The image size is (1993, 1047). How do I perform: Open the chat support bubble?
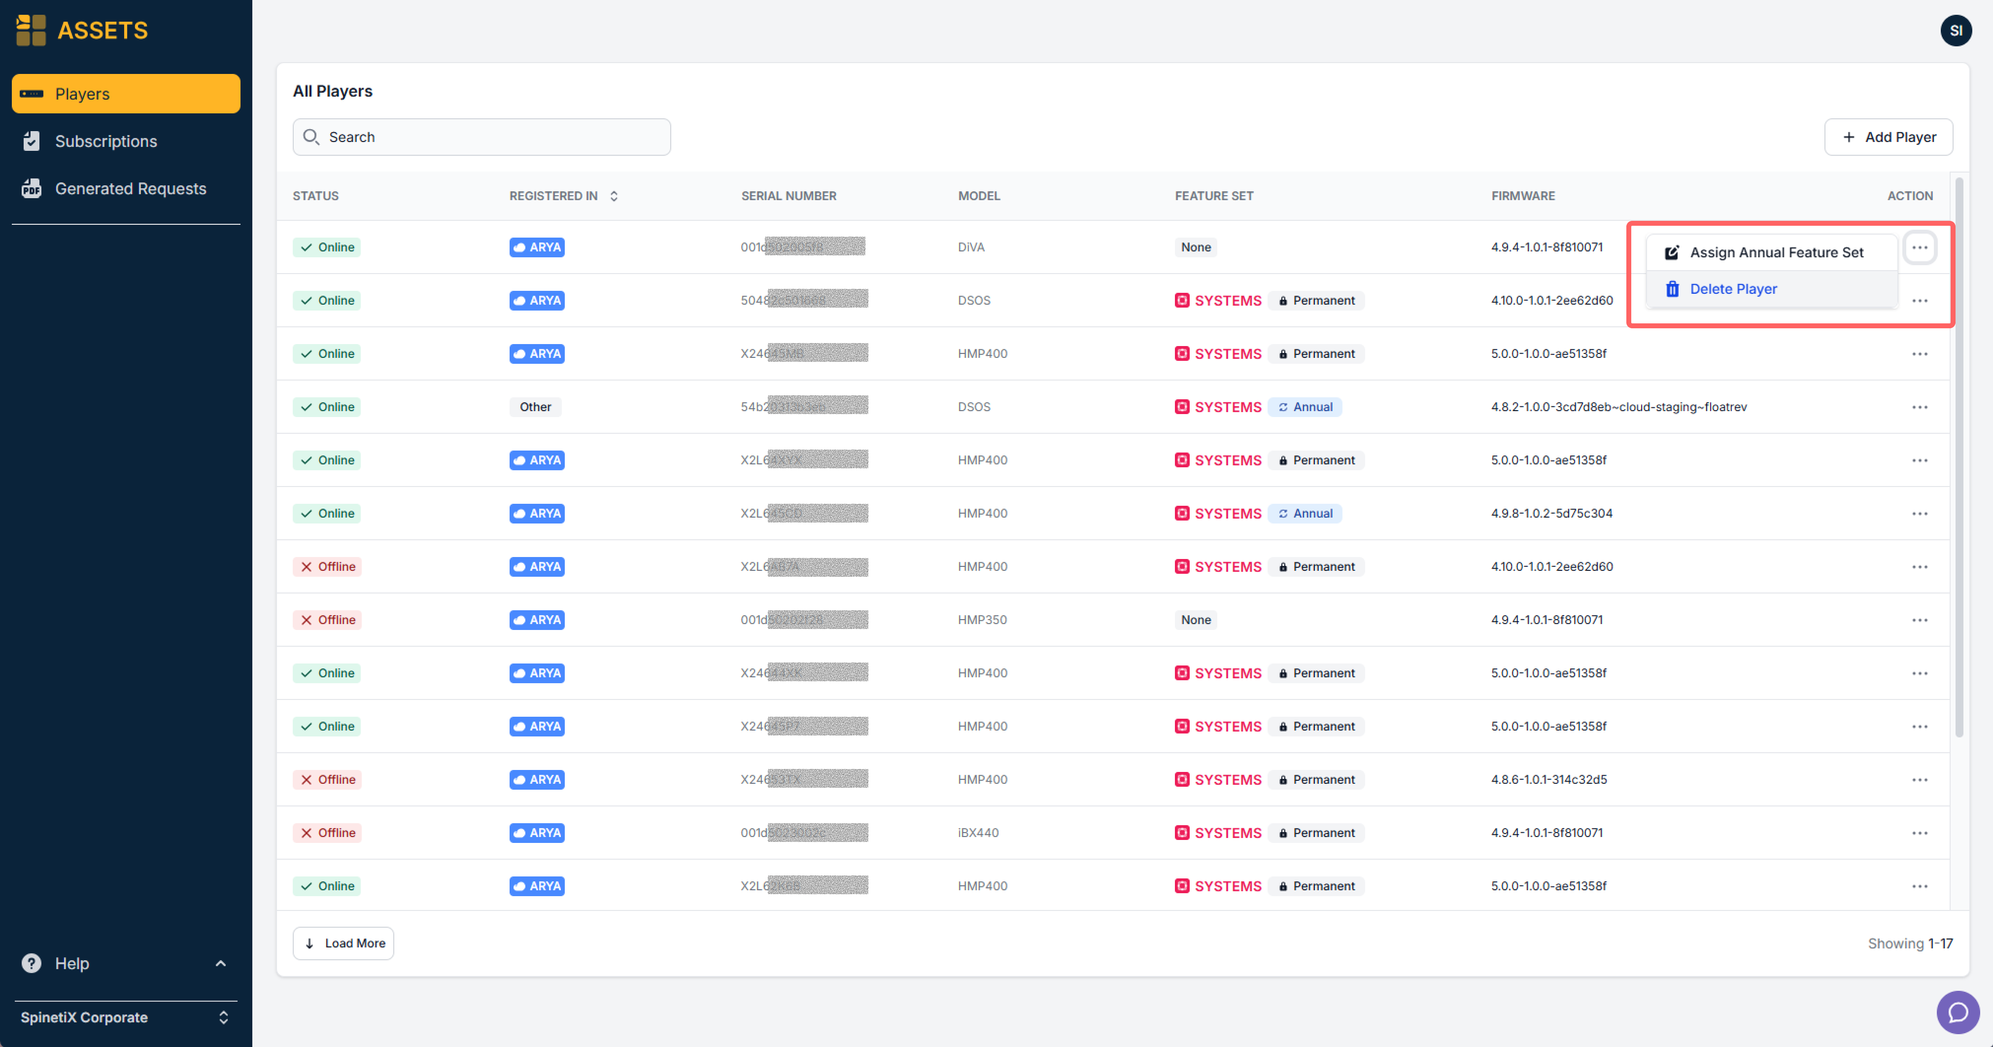(x=1958, y=1012)
